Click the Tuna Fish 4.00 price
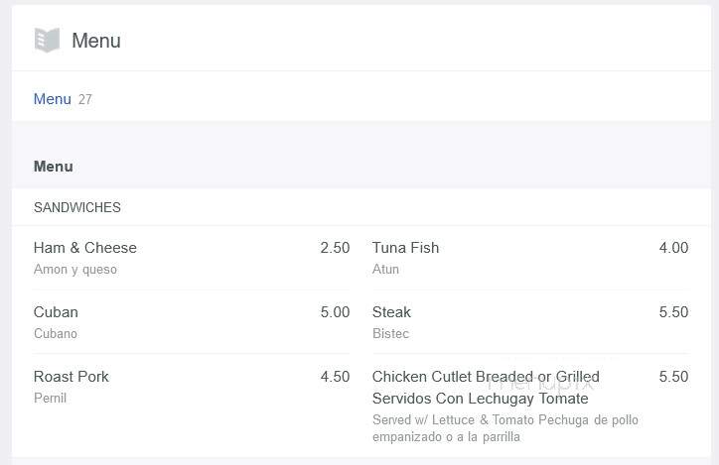The width and height of the screenshot is (719, 465). [673, 248]
